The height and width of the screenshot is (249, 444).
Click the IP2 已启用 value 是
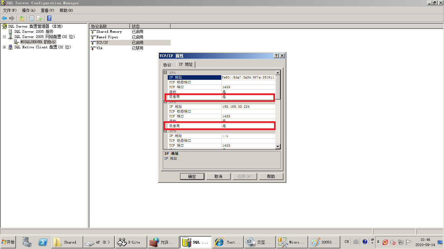coord(248,126)
